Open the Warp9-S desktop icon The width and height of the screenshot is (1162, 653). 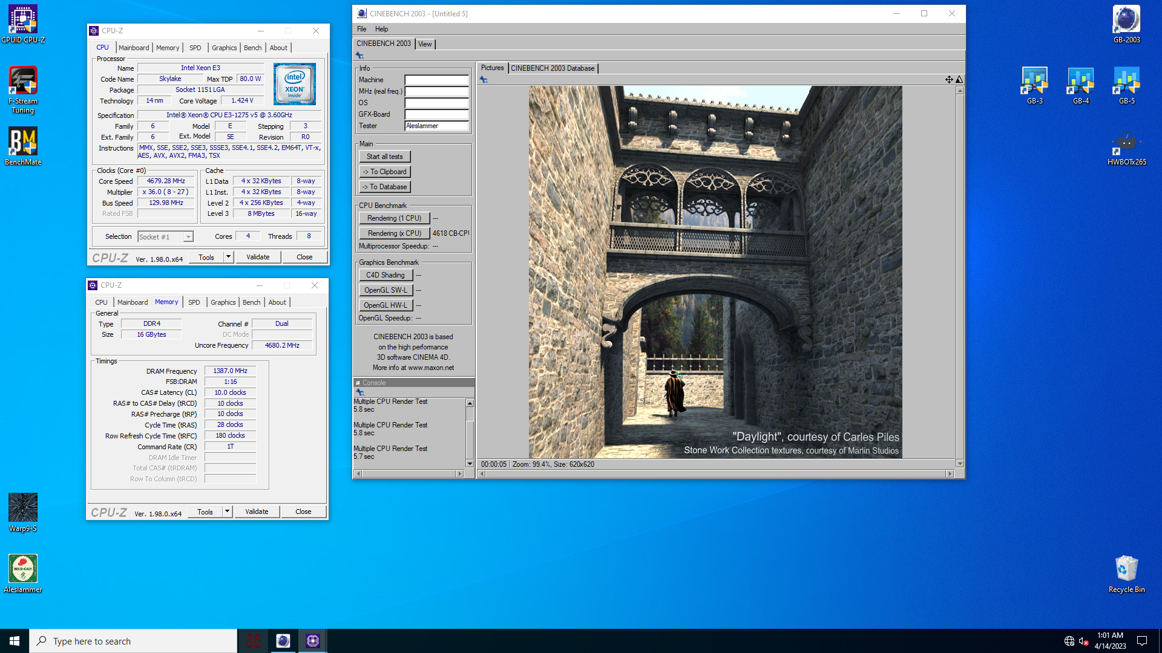[23, 513]
